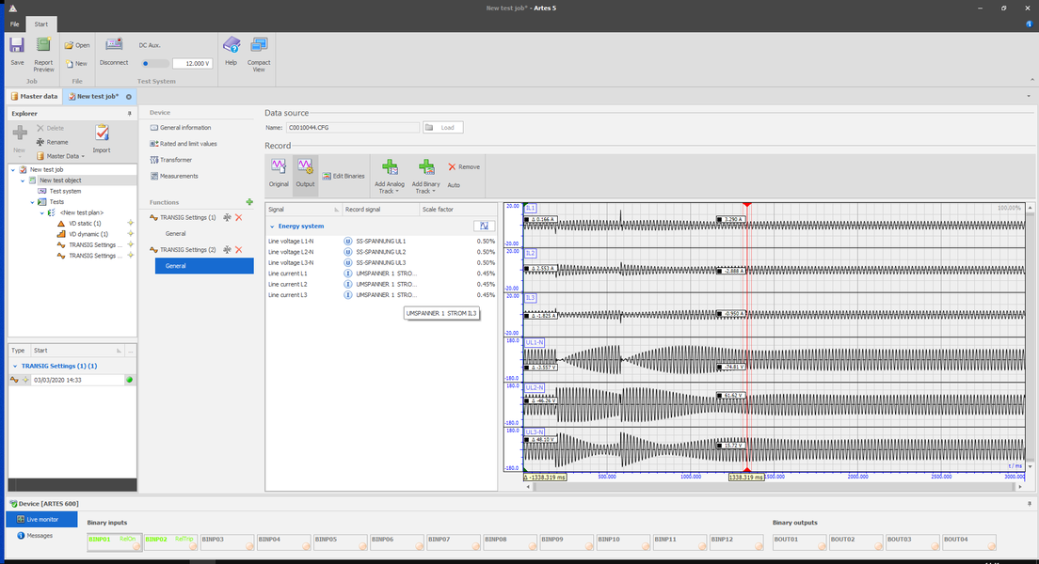Viewport: 1039px width, 564px height.
Task: Click the DC Aux. voltage field
Action: coord(192,64)
